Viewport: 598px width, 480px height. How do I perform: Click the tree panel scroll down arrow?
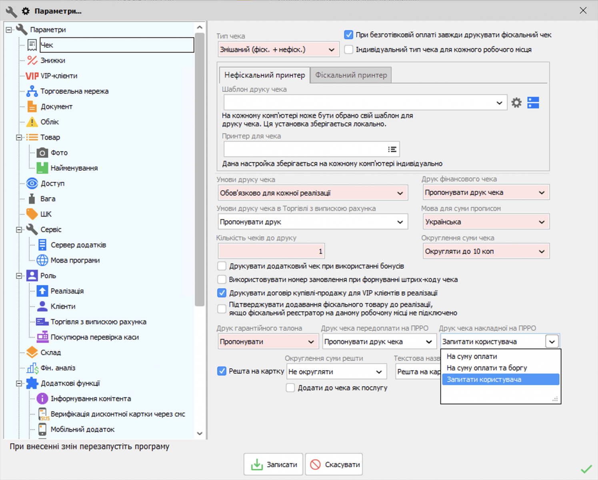pyautogui.click(x=200, y=434)
